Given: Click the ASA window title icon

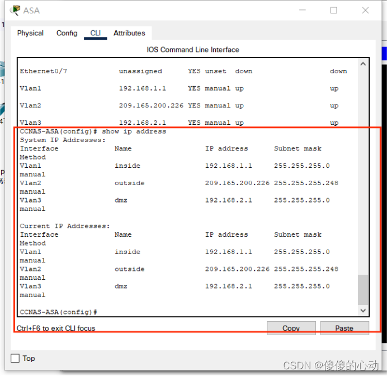Looking at the screenshot, I should click(x=15, y=11).
